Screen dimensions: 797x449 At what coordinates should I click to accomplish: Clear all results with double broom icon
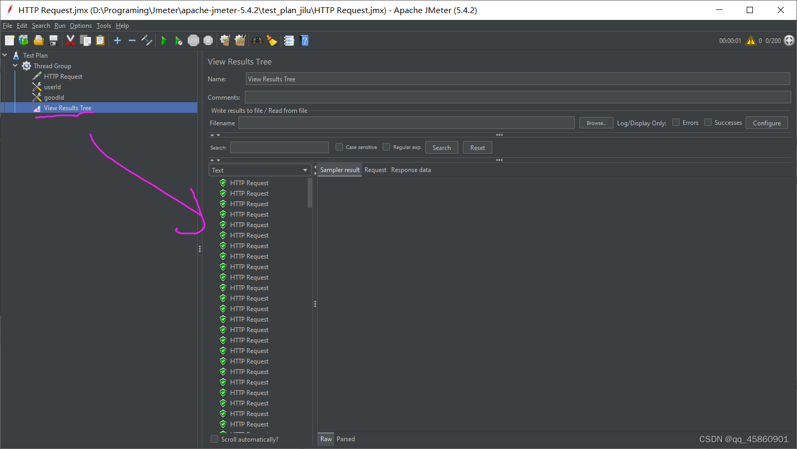pos(240,40)
